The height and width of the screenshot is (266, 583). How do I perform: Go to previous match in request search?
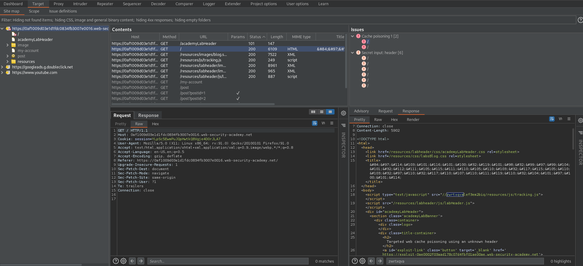click(x=132, y=261)
